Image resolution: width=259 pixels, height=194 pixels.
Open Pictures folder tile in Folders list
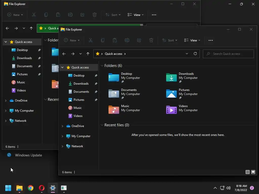tap(182, 93)
